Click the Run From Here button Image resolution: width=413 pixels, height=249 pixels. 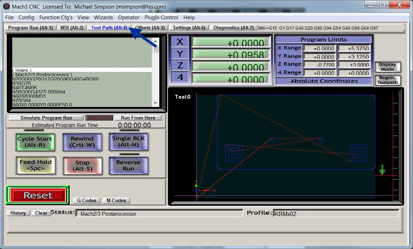click(138, 118)
